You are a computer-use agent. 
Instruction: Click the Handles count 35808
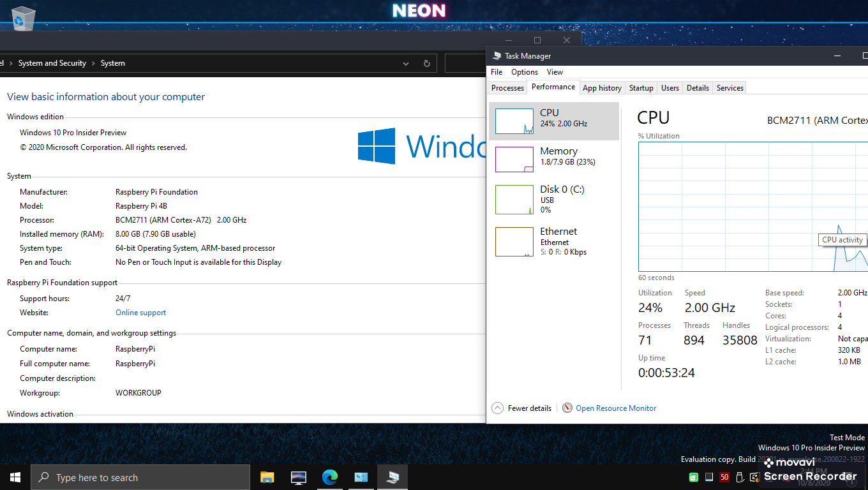[740, 340]
